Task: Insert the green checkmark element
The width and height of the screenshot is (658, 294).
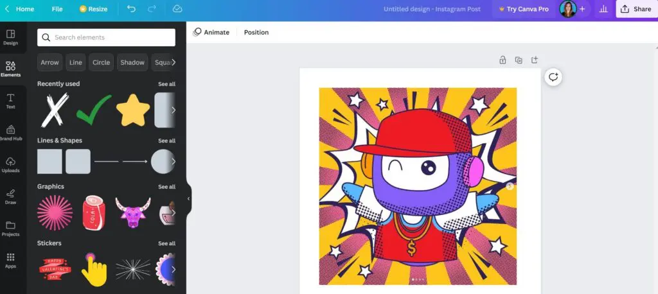Action: (94, 110)
